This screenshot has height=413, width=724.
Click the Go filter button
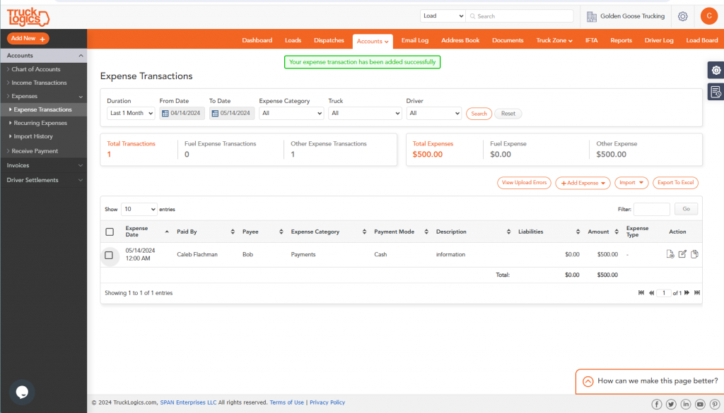686,209
